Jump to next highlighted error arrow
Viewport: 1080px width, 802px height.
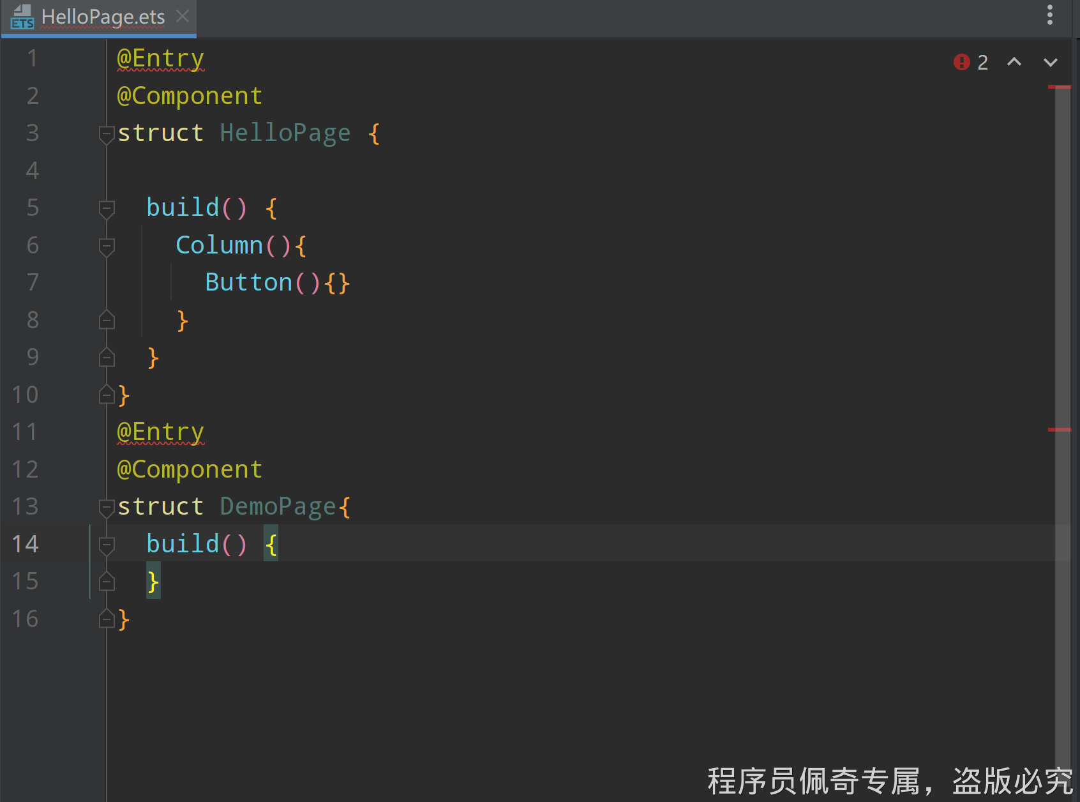click(1050, 62)
